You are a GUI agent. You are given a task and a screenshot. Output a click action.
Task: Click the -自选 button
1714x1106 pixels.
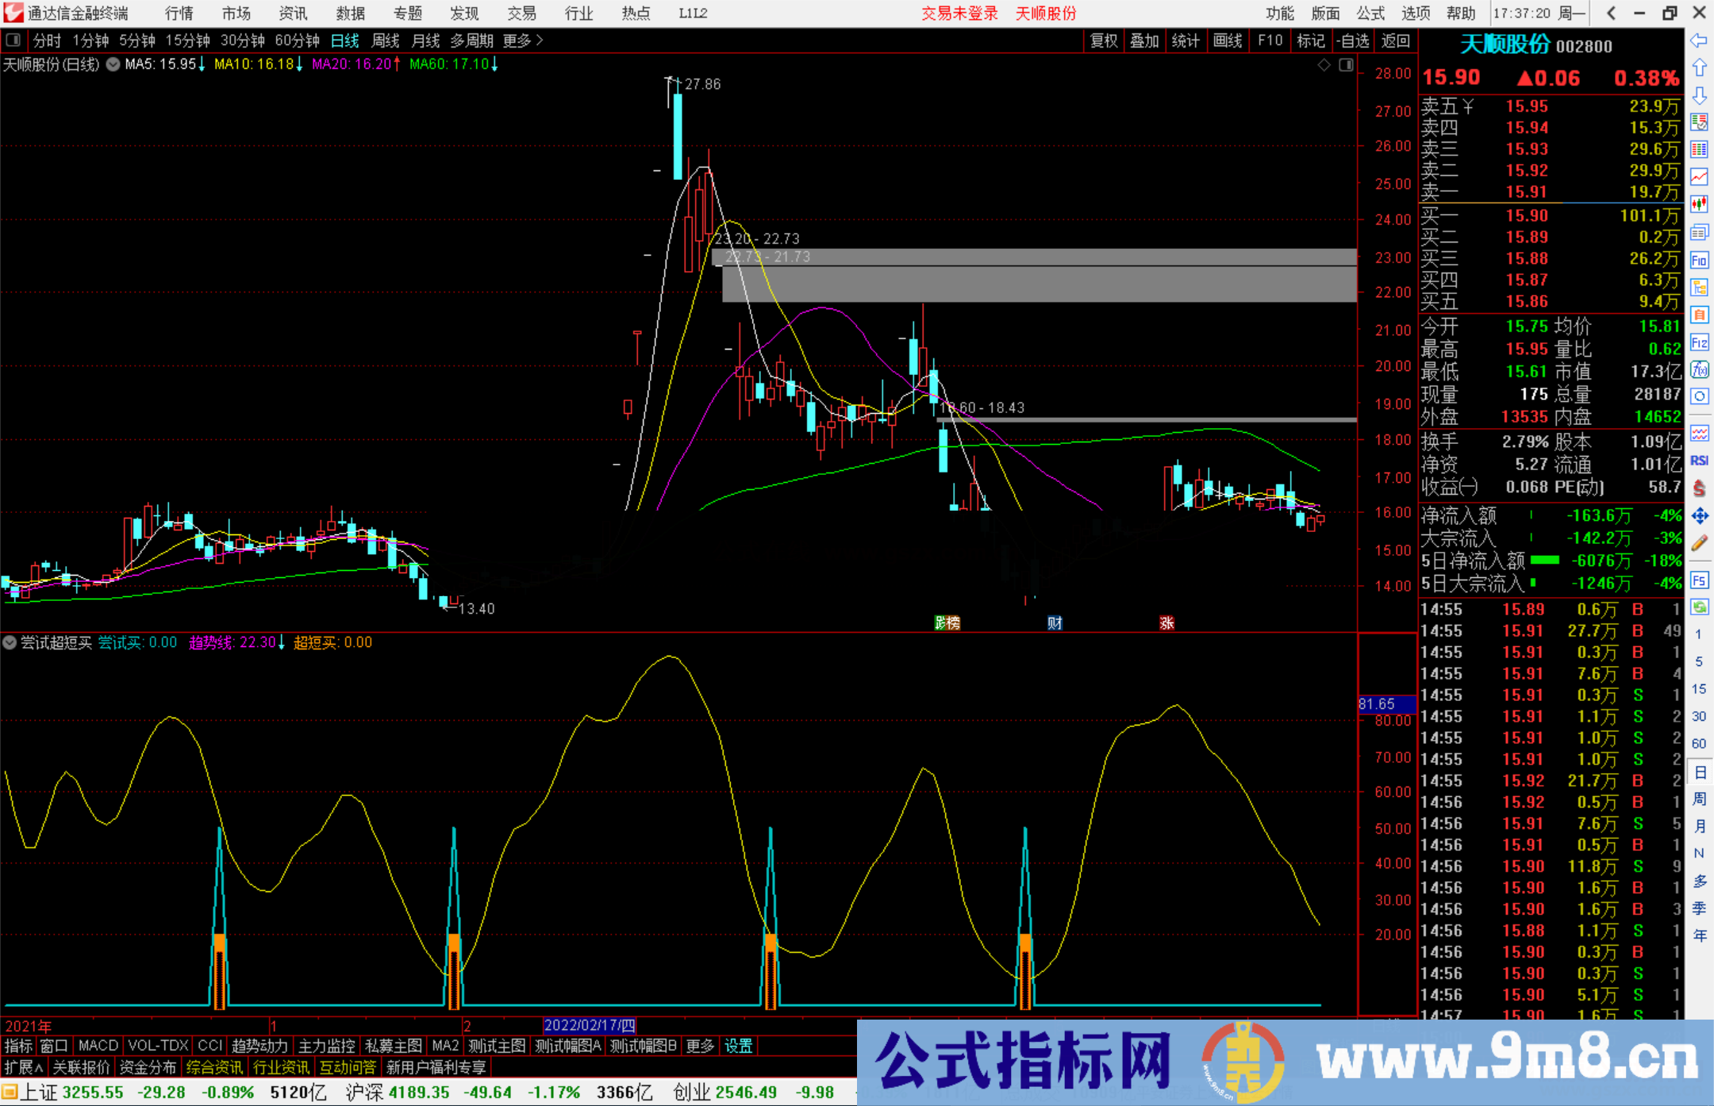tap(1353, 40)
